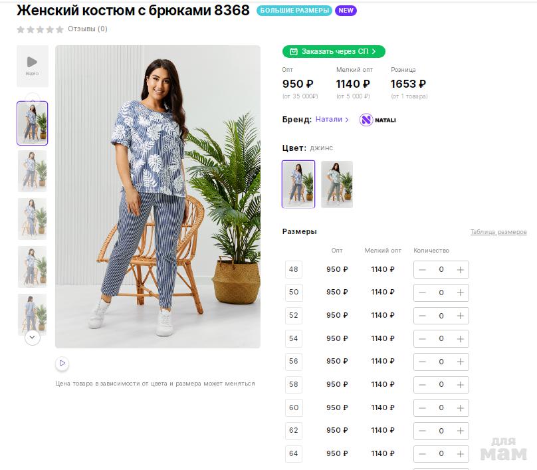Viewport: 537px width, 470px height.
Task: Open Отзывы (0) reviews link
Action: (88, 29)
